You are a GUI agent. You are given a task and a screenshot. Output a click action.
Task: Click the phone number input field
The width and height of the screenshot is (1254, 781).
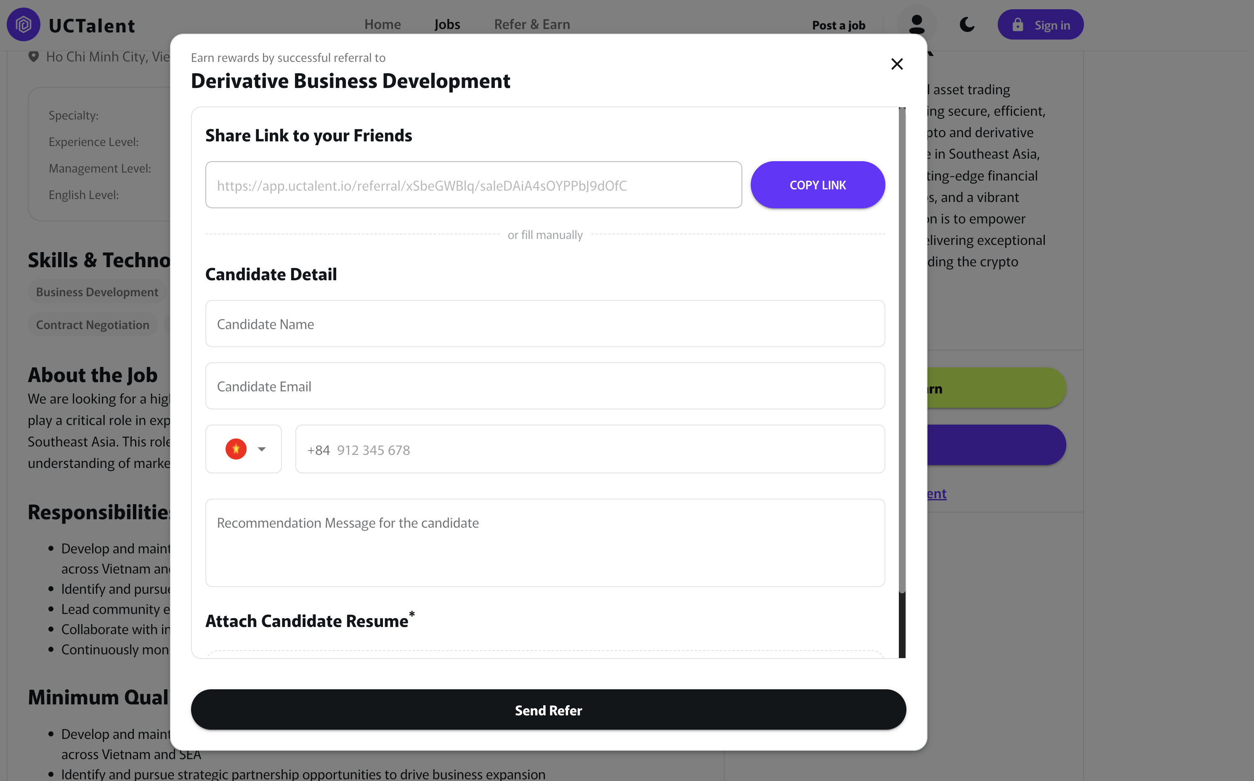[590, 449]
